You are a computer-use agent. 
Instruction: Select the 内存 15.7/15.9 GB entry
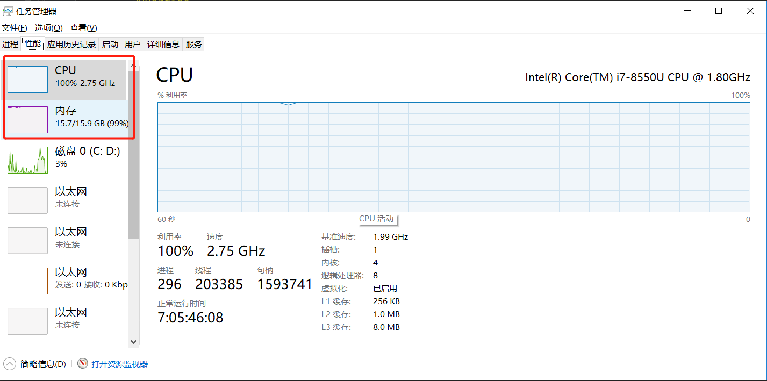65,119
